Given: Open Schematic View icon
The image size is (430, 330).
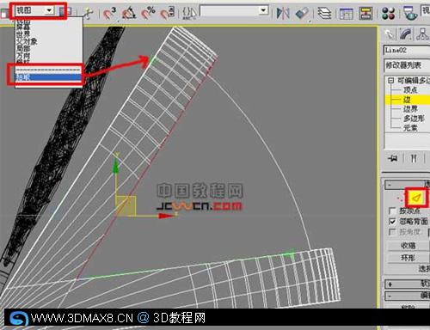Looking at the screenshot, I should pyautogui.click(x=366, y=14).
